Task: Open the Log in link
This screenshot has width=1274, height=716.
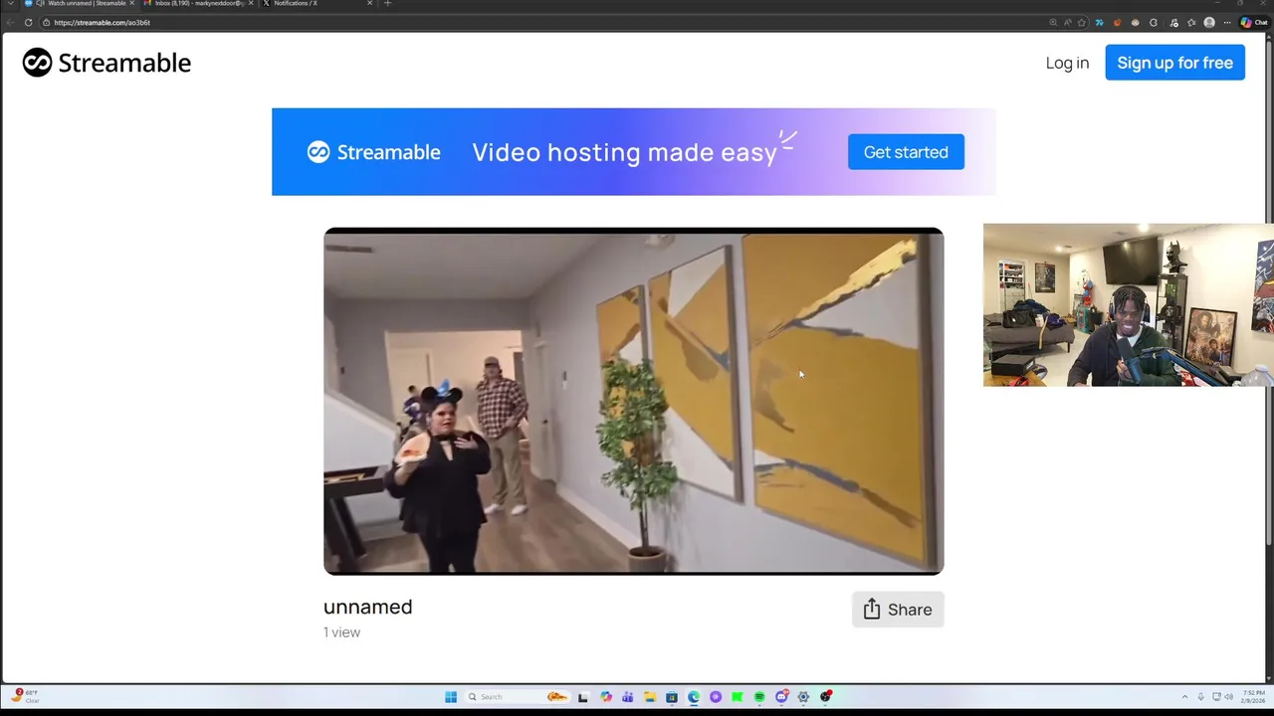Action: 1067,63
